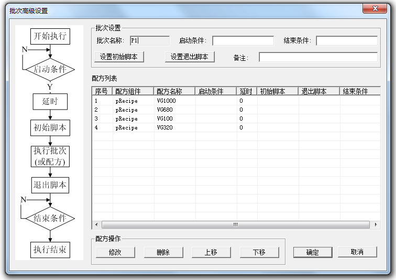396x280 pixels.
Task: Click the 延时 column header
Action: (247, 91)
